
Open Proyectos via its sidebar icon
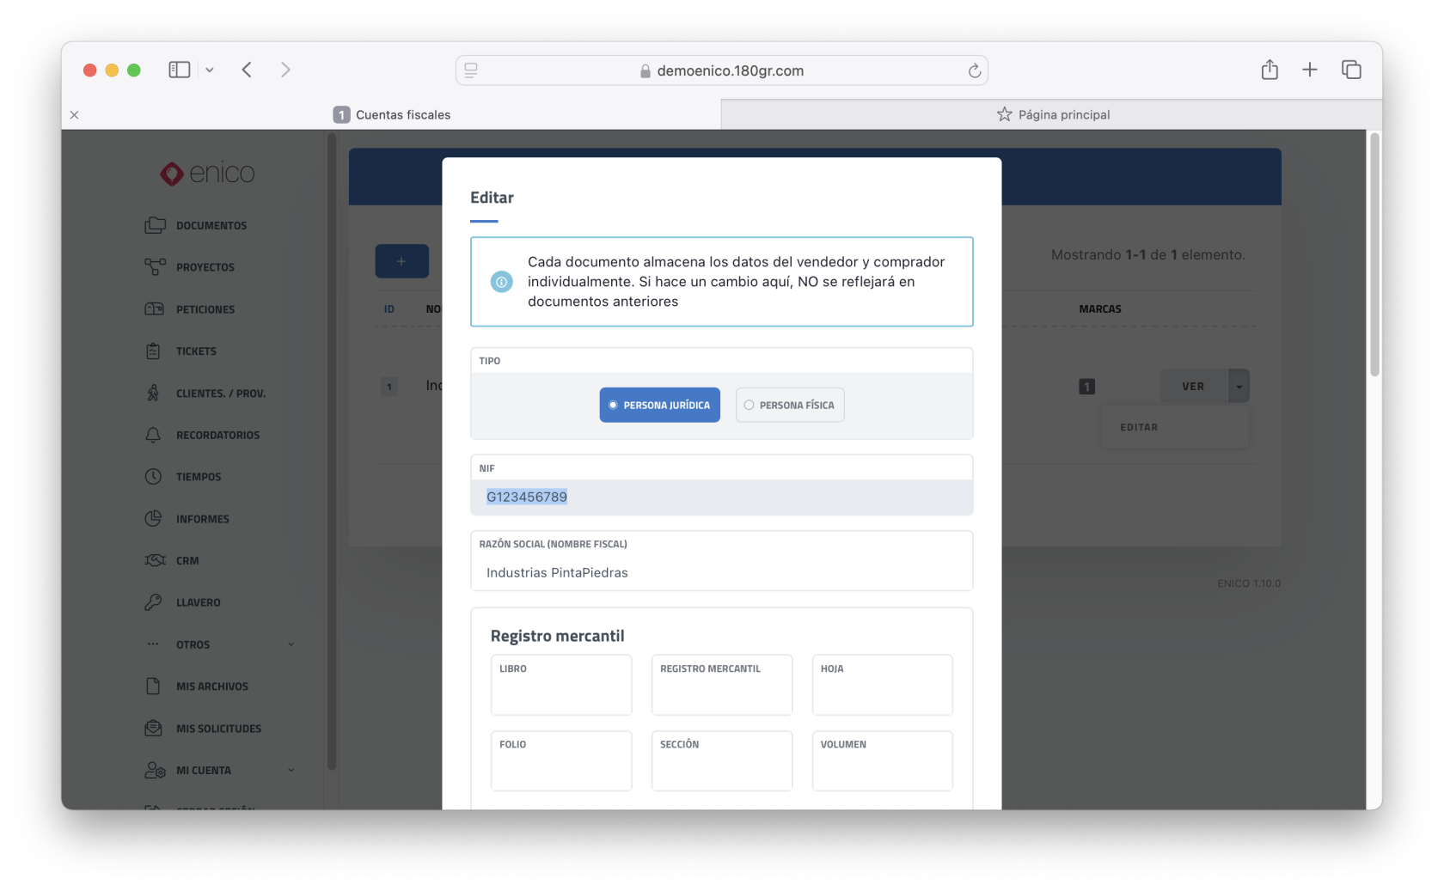click(x=155, y=267)
